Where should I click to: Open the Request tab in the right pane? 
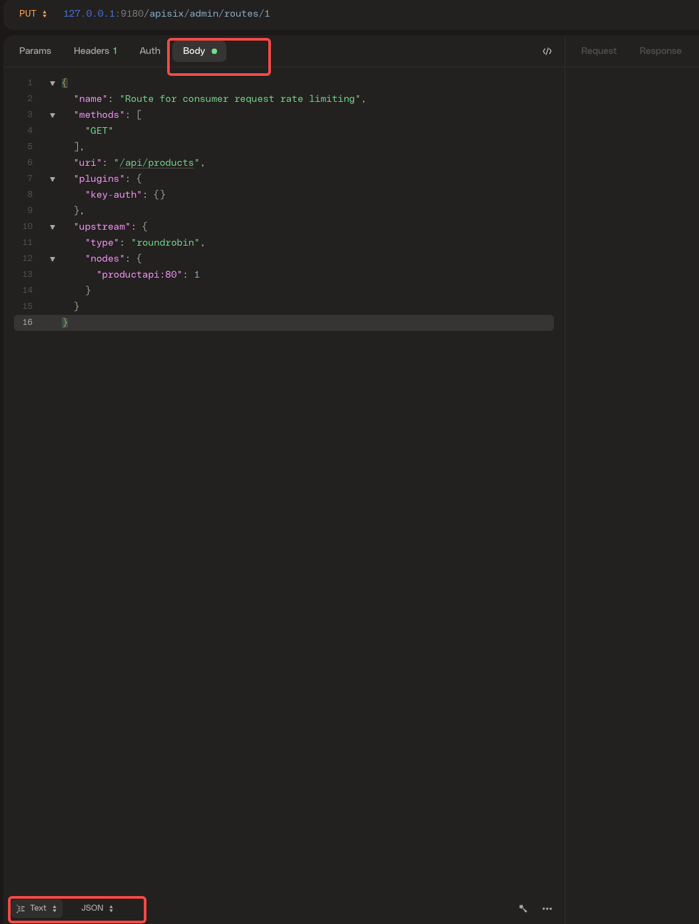(x=598, y=51)
